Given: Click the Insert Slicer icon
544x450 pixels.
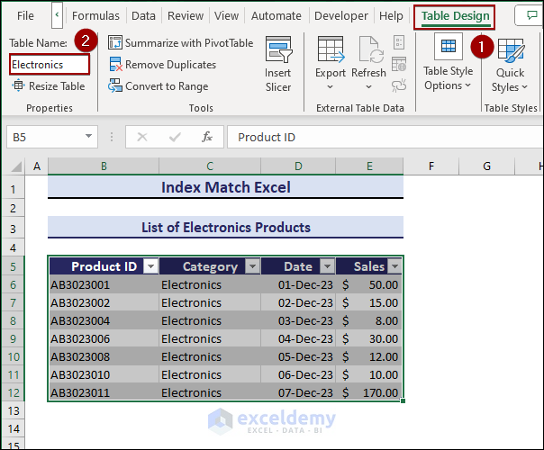Looking at the screenshot, I should (277, 50).
